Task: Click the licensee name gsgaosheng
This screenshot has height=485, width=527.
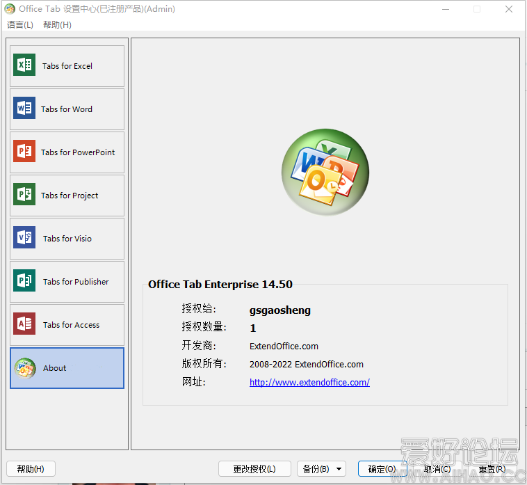Action: [280, 310]
